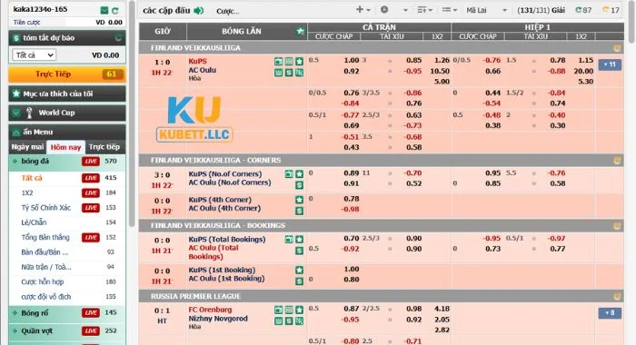Open the plus sign dropdown
This screenshot has height=345, width=636.
point(363,9)
